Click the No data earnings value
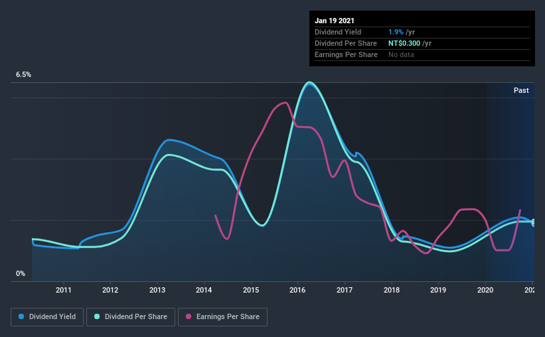 click(x=401, y=54)
